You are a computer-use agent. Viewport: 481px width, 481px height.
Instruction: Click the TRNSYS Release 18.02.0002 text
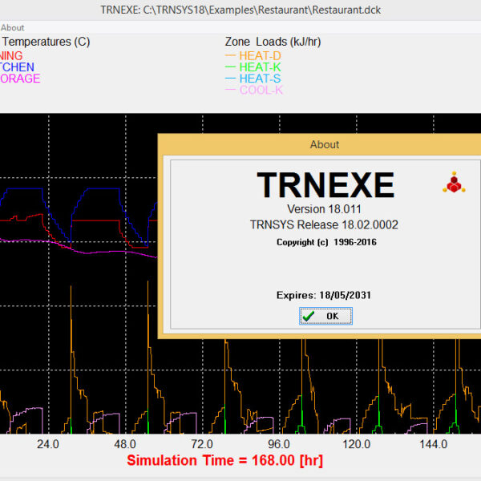324,224
